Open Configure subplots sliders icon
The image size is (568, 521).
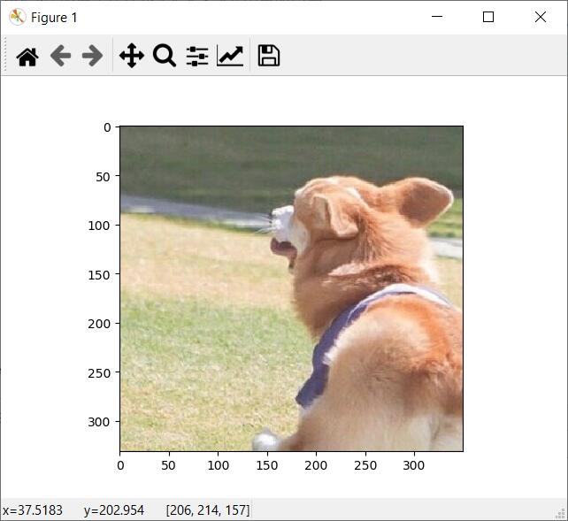click(197, 56)
